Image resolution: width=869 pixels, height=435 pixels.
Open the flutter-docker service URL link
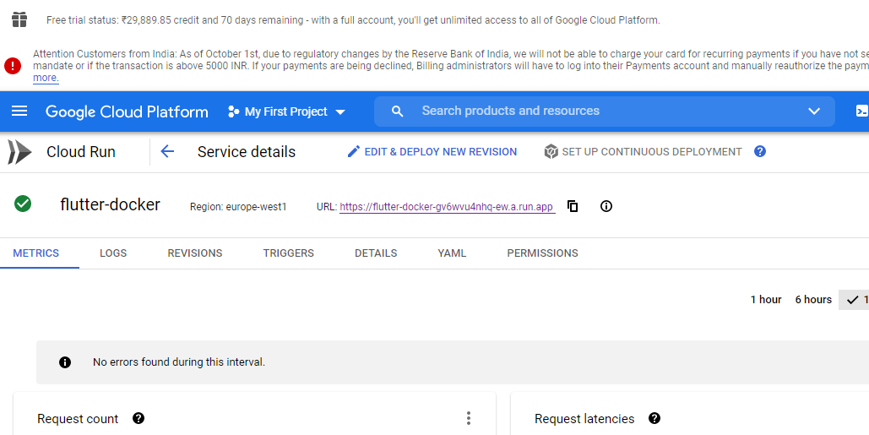click(447, 207)
